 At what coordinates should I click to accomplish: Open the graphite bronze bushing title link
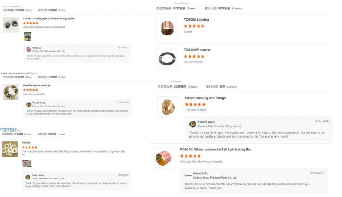[x=36, y=85]
